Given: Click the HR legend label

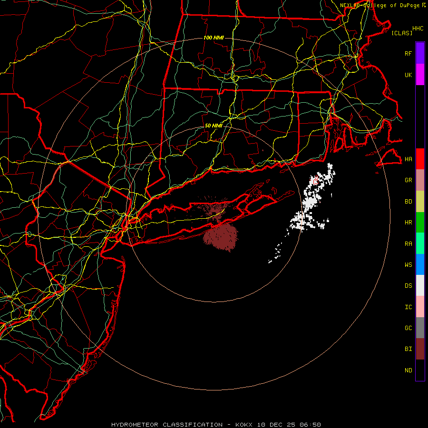Looking at the screenshot, I should (x=408, y=223).
